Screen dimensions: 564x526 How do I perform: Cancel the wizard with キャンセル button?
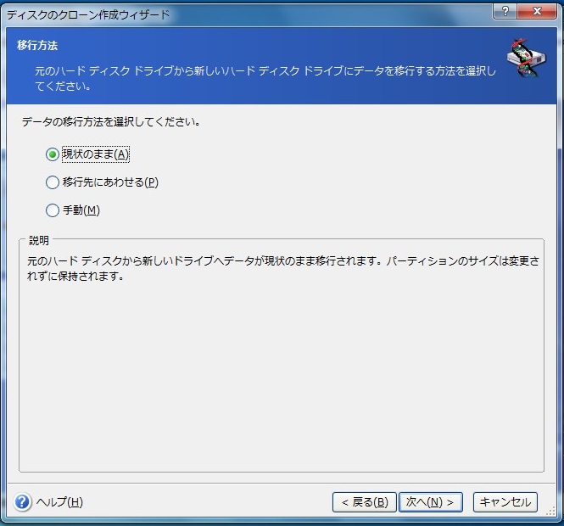[505, 502]
